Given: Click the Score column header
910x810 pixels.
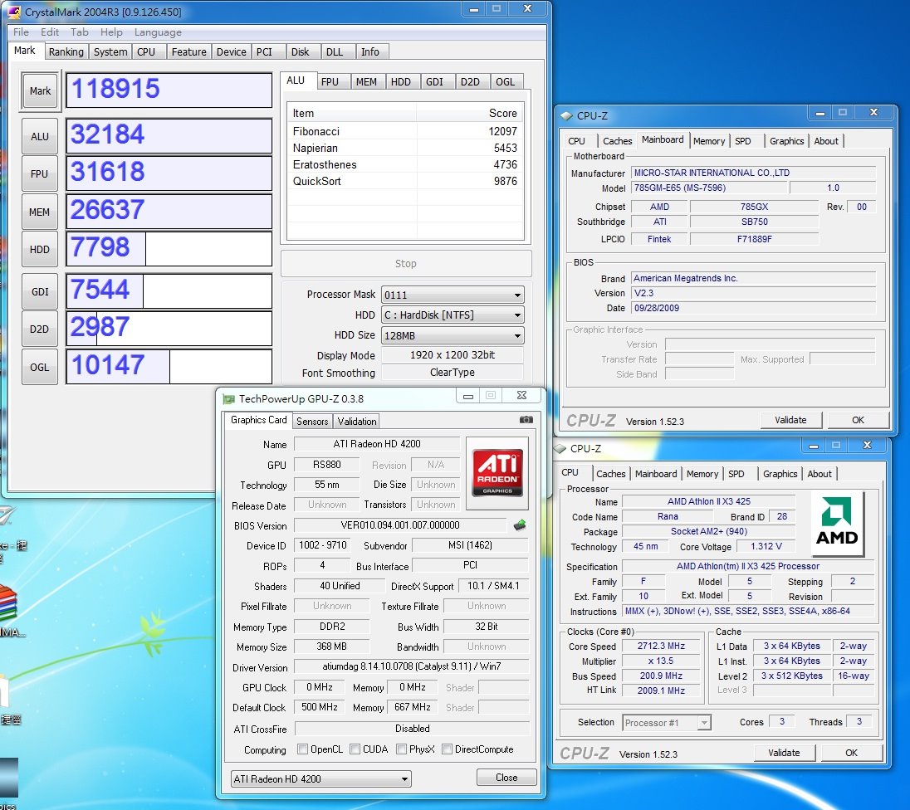Looking at the screenshot, I should point(469,113).
